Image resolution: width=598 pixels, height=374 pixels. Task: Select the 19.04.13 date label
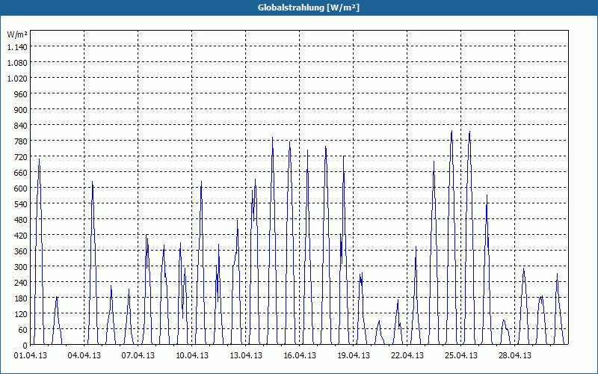tap(353, 356)
